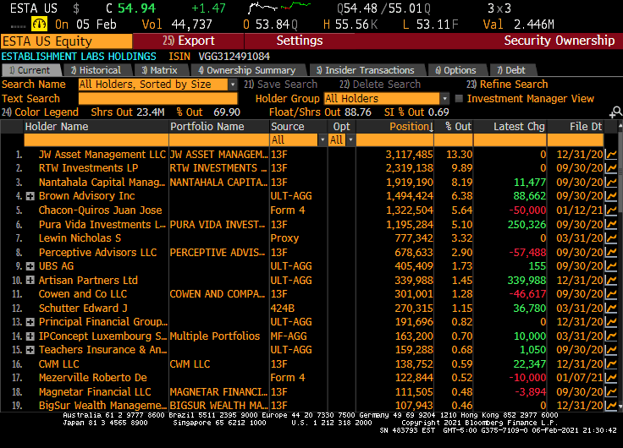
Task: Expand Artisan Partners Ltd holder group
Action: click(30, 280)
